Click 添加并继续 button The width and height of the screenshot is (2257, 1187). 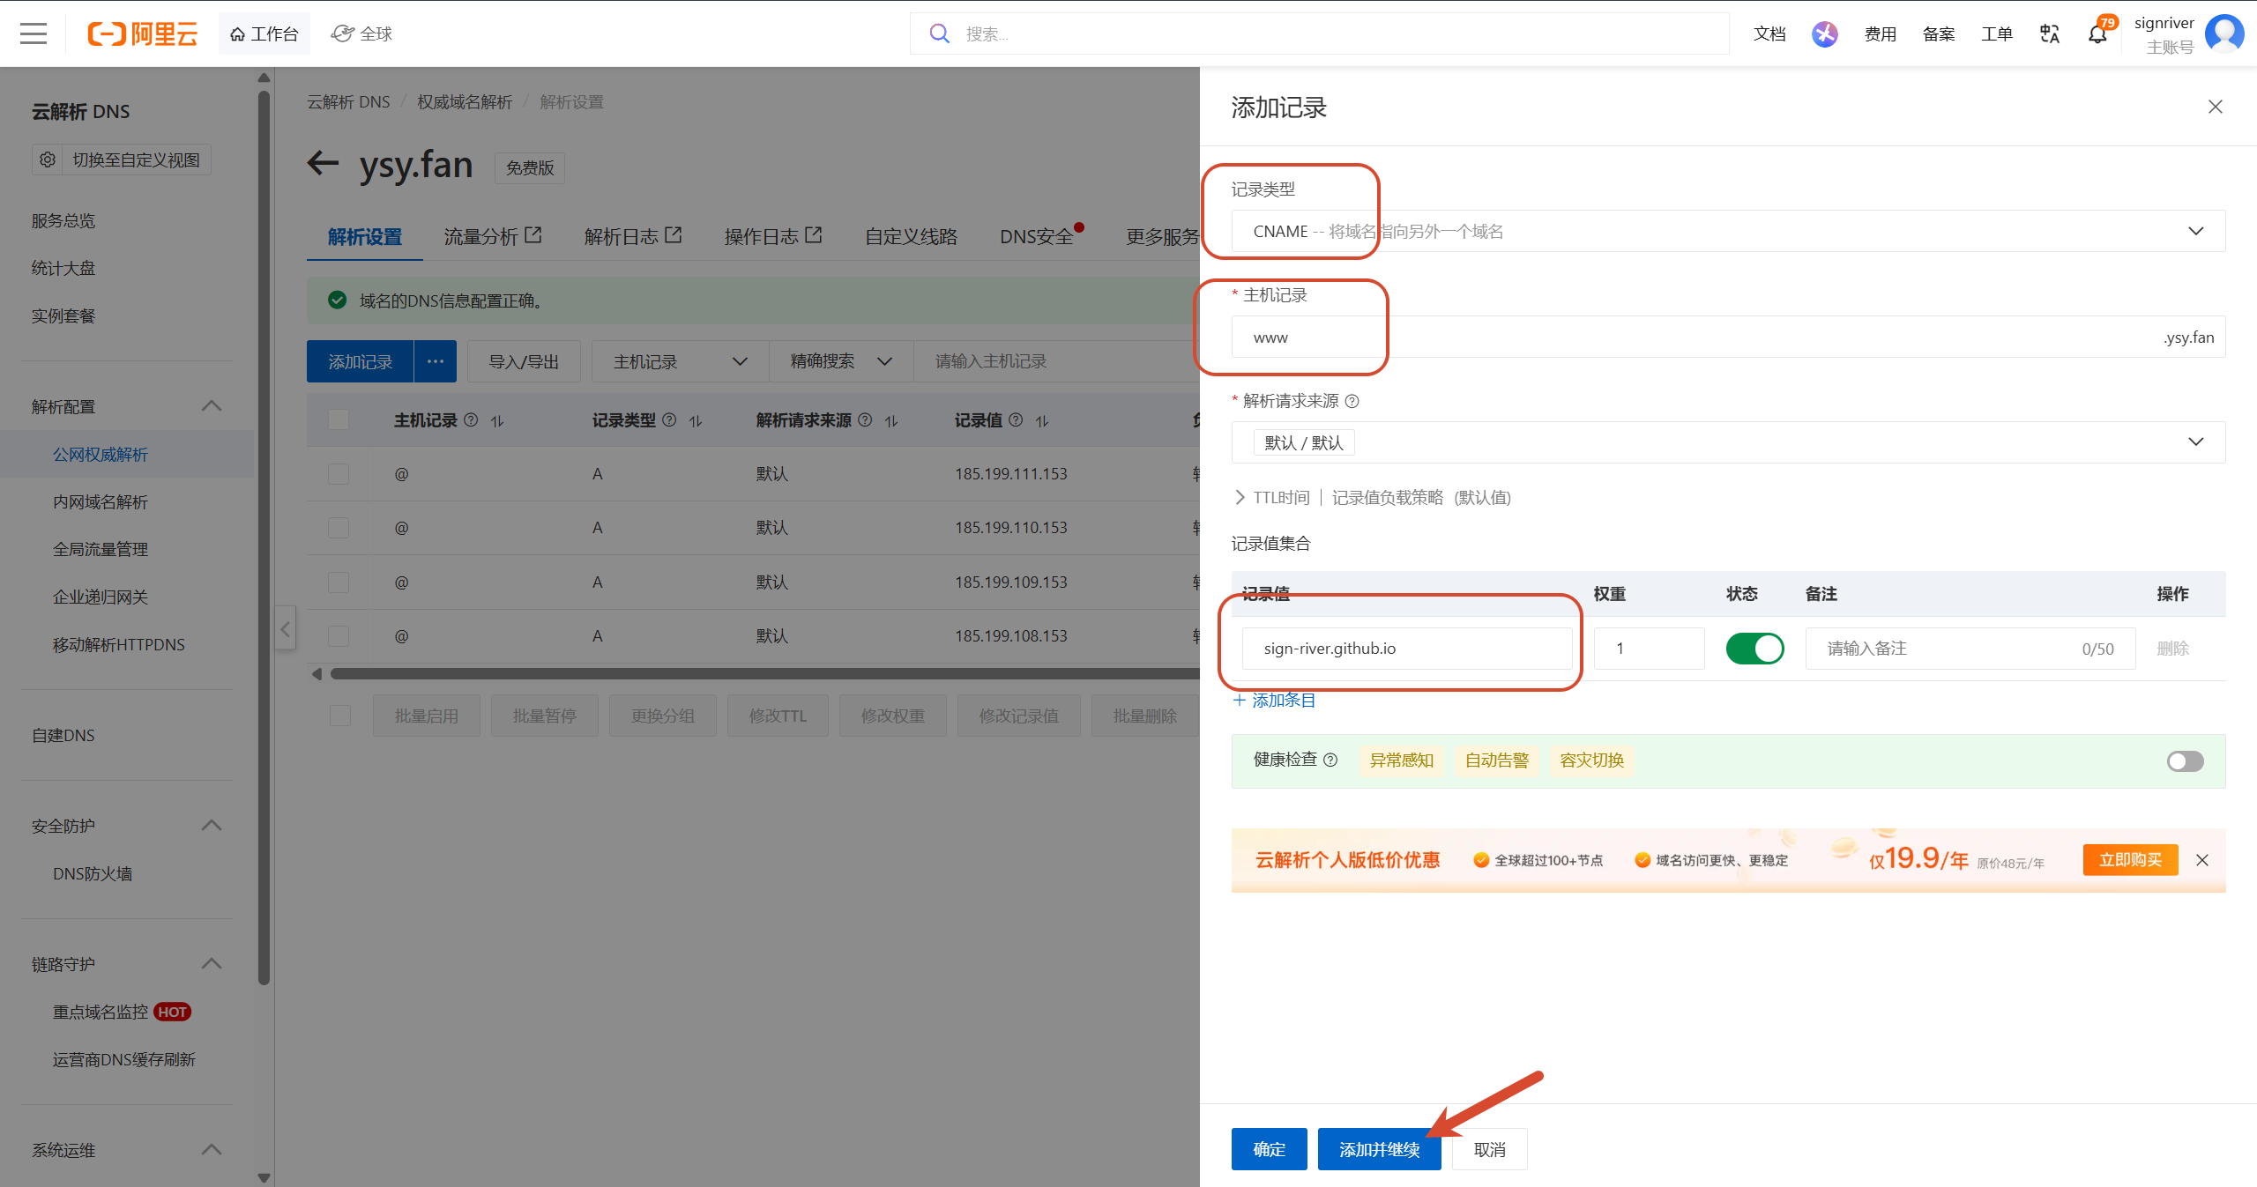(1379, 1149)
